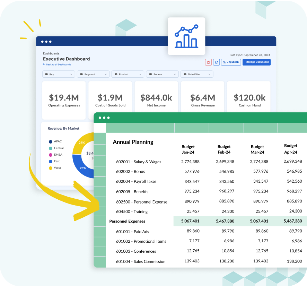Select the 601001 - Paid Ads row label
This screenshot has width=307, height=286.
click(132, 232)
